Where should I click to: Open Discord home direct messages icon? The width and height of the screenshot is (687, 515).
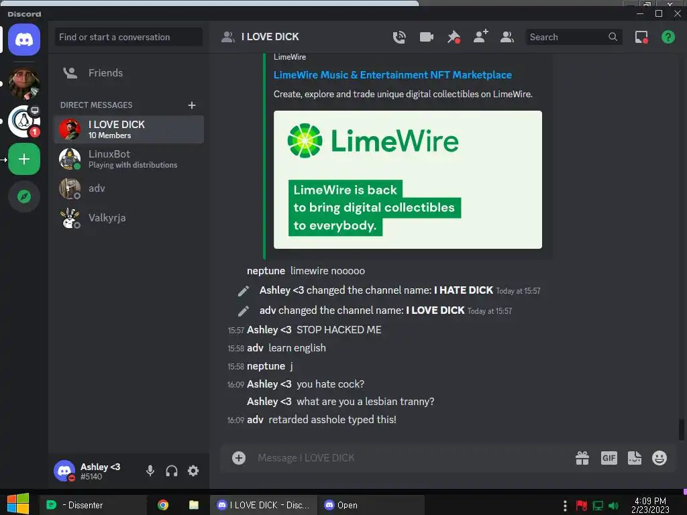24,40
